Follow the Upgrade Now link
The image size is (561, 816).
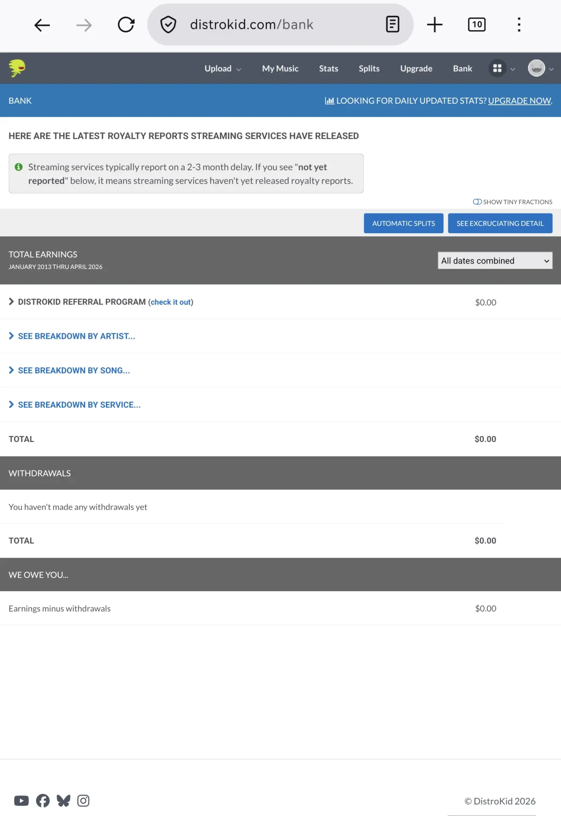point(519,101)
